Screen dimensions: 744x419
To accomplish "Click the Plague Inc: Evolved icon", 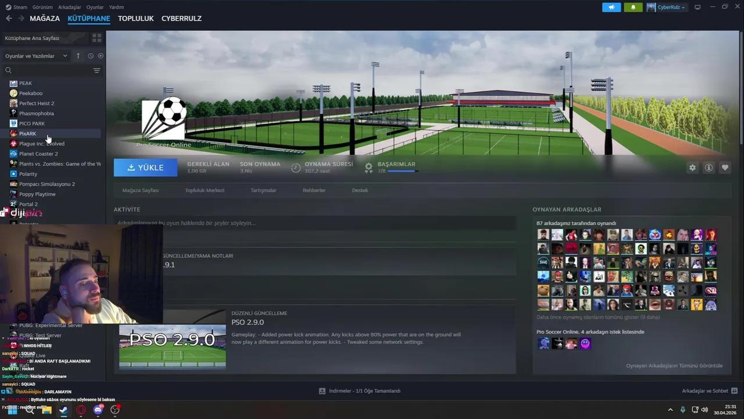I will click(x=13, y=144).
